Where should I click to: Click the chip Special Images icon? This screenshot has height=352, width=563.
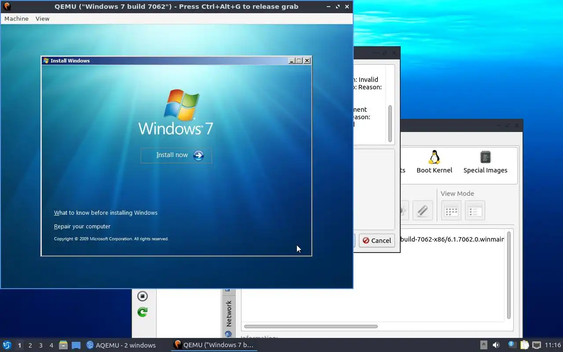point(486,157)
